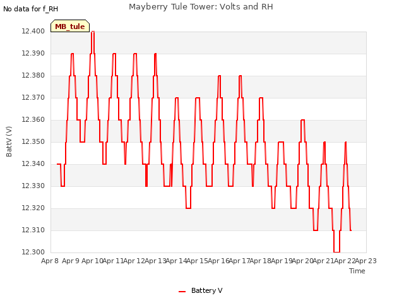This screenshot has height=303, width=404.
Task: Click the 12.300 y-axis tick label
Action: pos(33,252)
